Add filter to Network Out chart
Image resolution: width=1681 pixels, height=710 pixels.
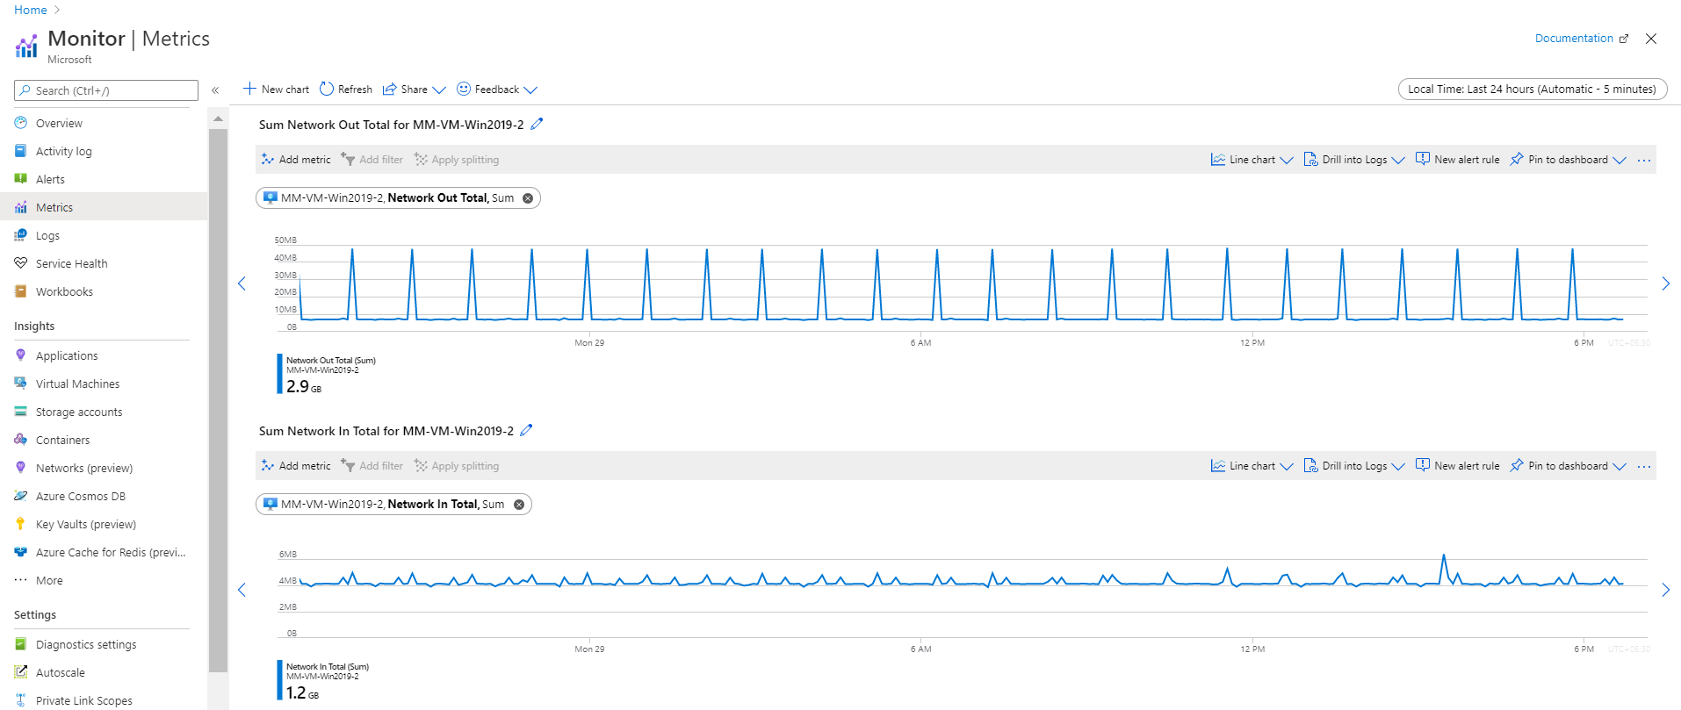pos(372,160)
